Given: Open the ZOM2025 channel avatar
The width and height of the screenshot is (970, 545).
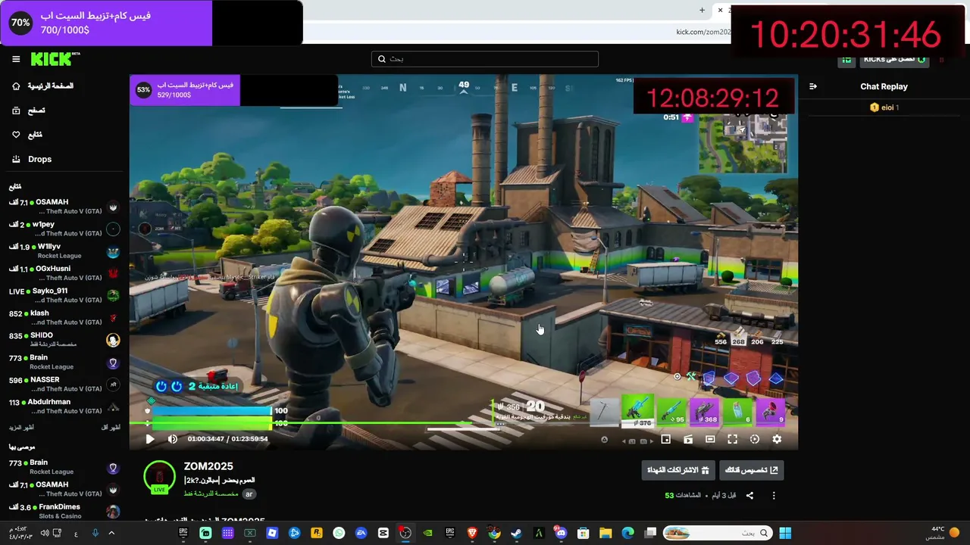Looking at the screenshot, I should click(160, 477).
